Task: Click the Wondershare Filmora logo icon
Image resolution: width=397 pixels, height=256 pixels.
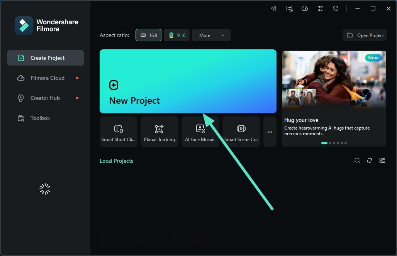Action: coord(24,25)
